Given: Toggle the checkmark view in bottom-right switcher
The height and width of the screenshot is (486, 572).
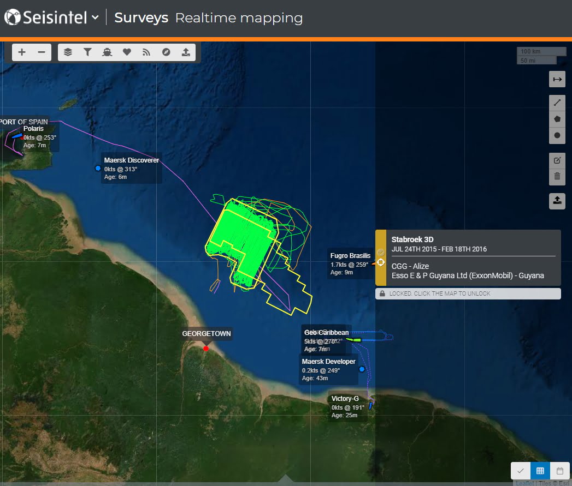Looking at the screenshot, I should 520,470.
